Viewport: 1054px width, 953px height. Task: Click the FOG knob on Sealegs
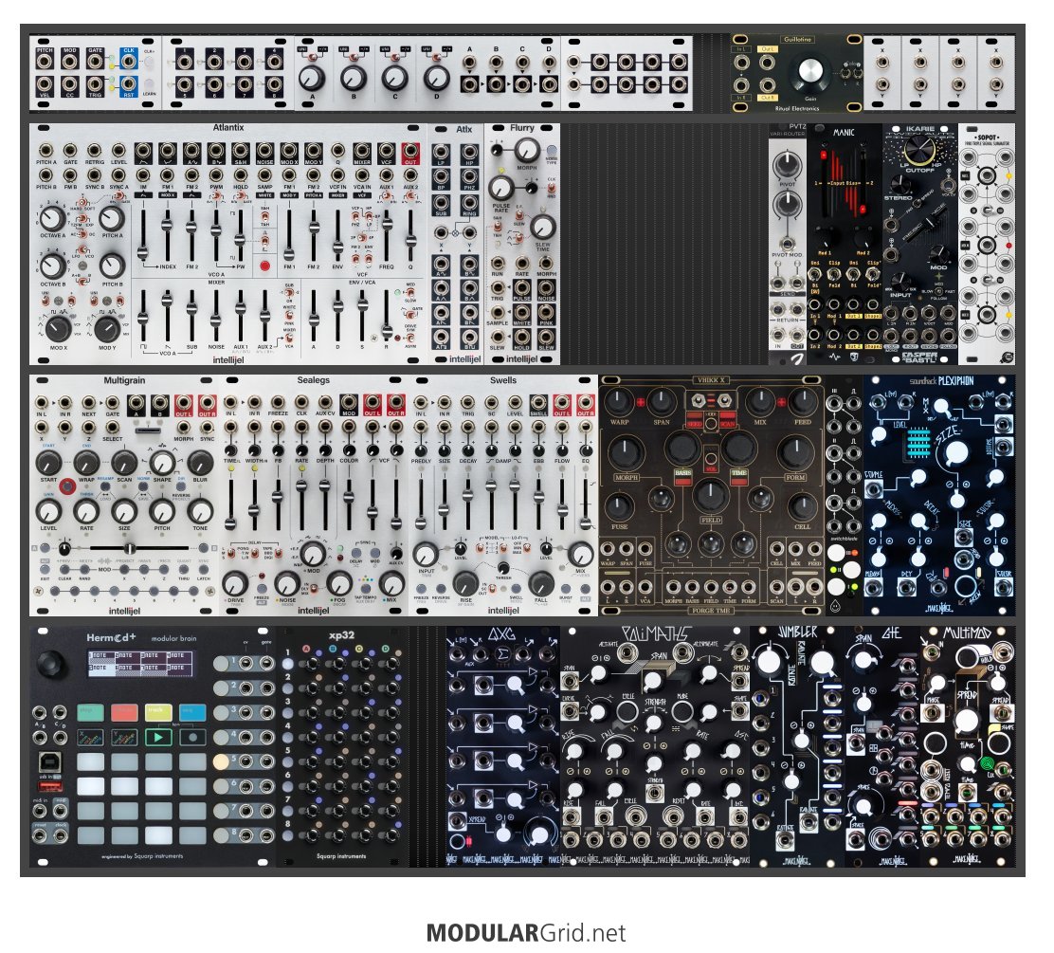pyautogui.click(x=338, y=584)
